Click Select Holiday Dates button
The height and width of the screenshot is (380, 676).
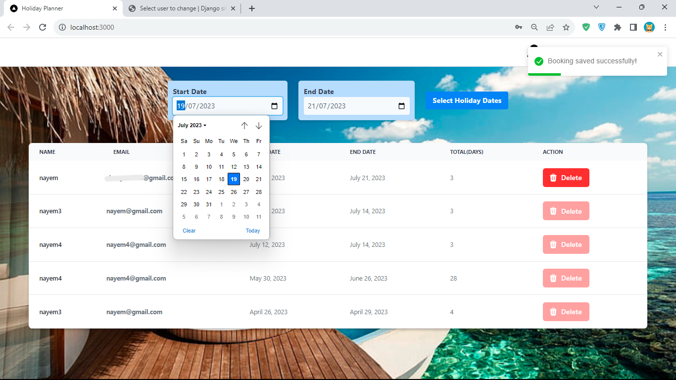(467, 100)
